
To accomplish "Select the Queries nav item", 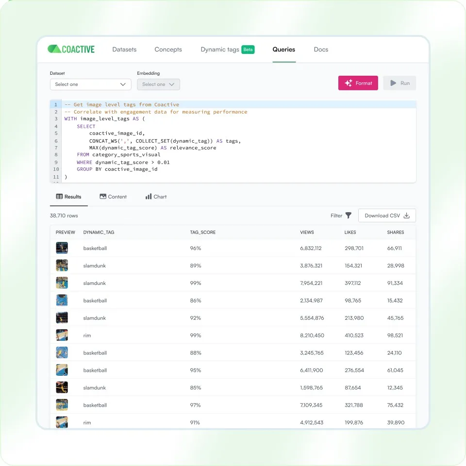I will click(x=284, y=50).
